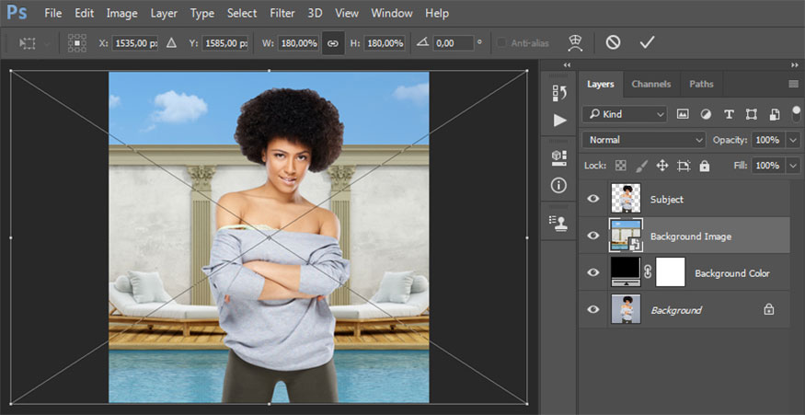The height and width of the screenshot is (415, 805).
Task: Switch to warp mode icon
Action: [576, 42]
